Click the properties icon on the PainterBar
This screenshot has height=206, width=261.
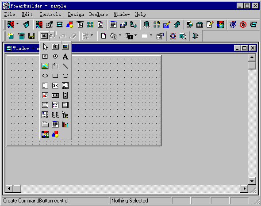point(160,36)
